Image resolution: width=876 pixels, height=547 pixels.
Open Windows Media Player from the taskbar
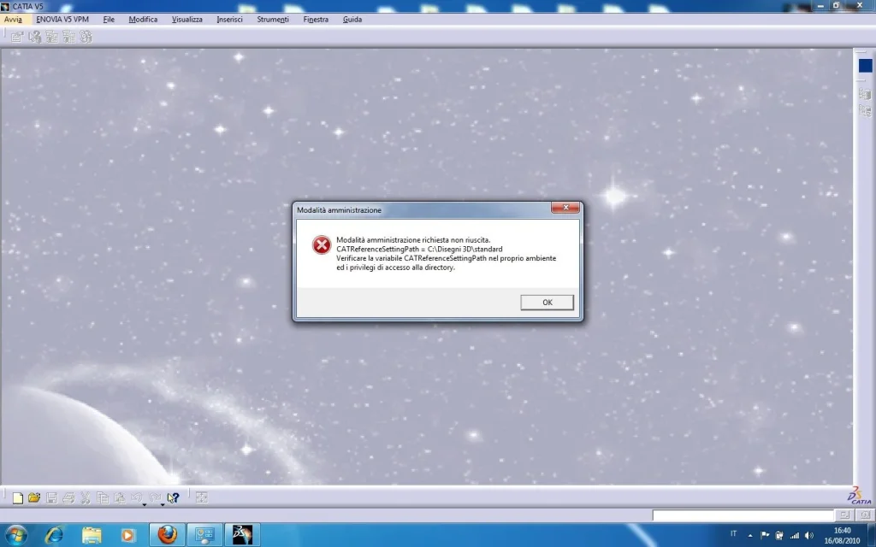(x=127, y=535)
